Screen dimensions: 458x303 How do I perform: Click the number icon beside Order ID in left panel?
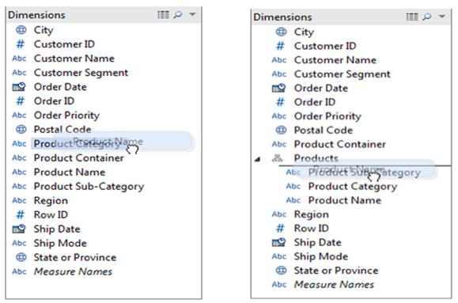coord(20,101)
